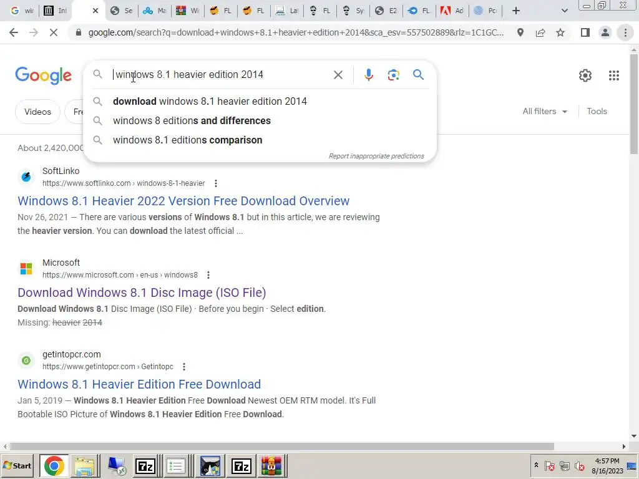Click the getintopcr.com site name text
The width and height of the screenshot is (639, 479).
tap(71, 354)
